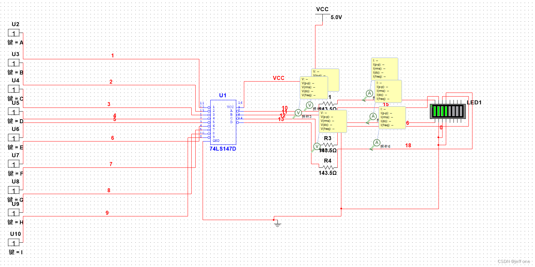Click the U6 reference label
The width and height of the screenshot is (535, 267).
[x=16, y=129]
